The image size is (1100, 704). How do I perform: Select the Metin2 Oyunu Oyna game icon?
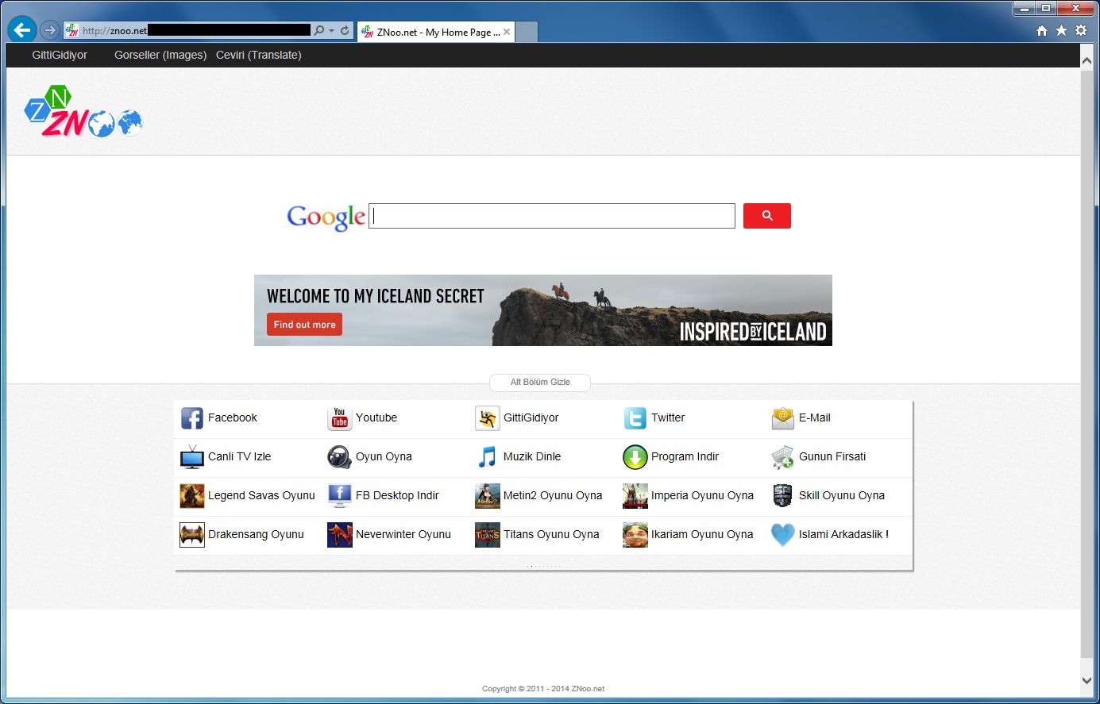click(487, 495)
